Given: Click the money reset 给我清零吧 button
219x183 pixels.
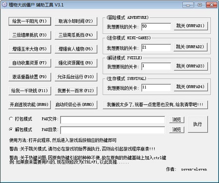Looking at the screenshot, I should [155, 105].
